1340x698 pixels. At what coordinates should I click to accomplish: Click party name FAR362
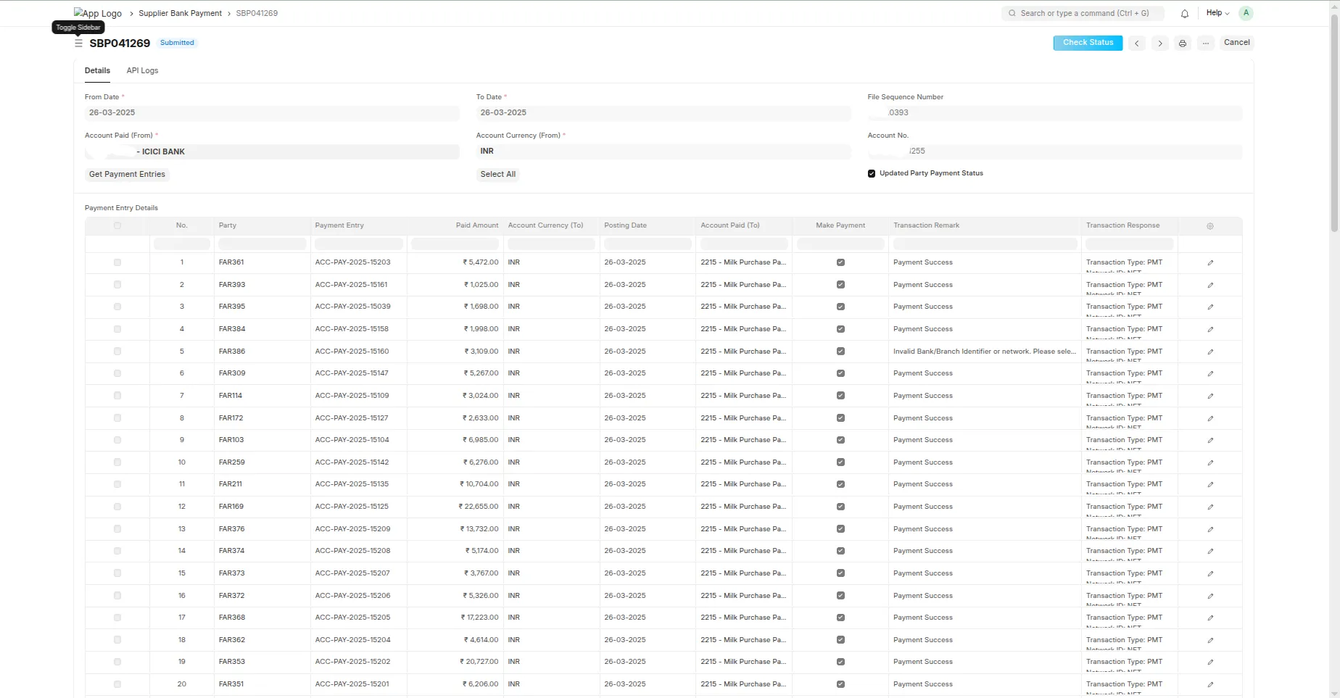coord(232,640)
